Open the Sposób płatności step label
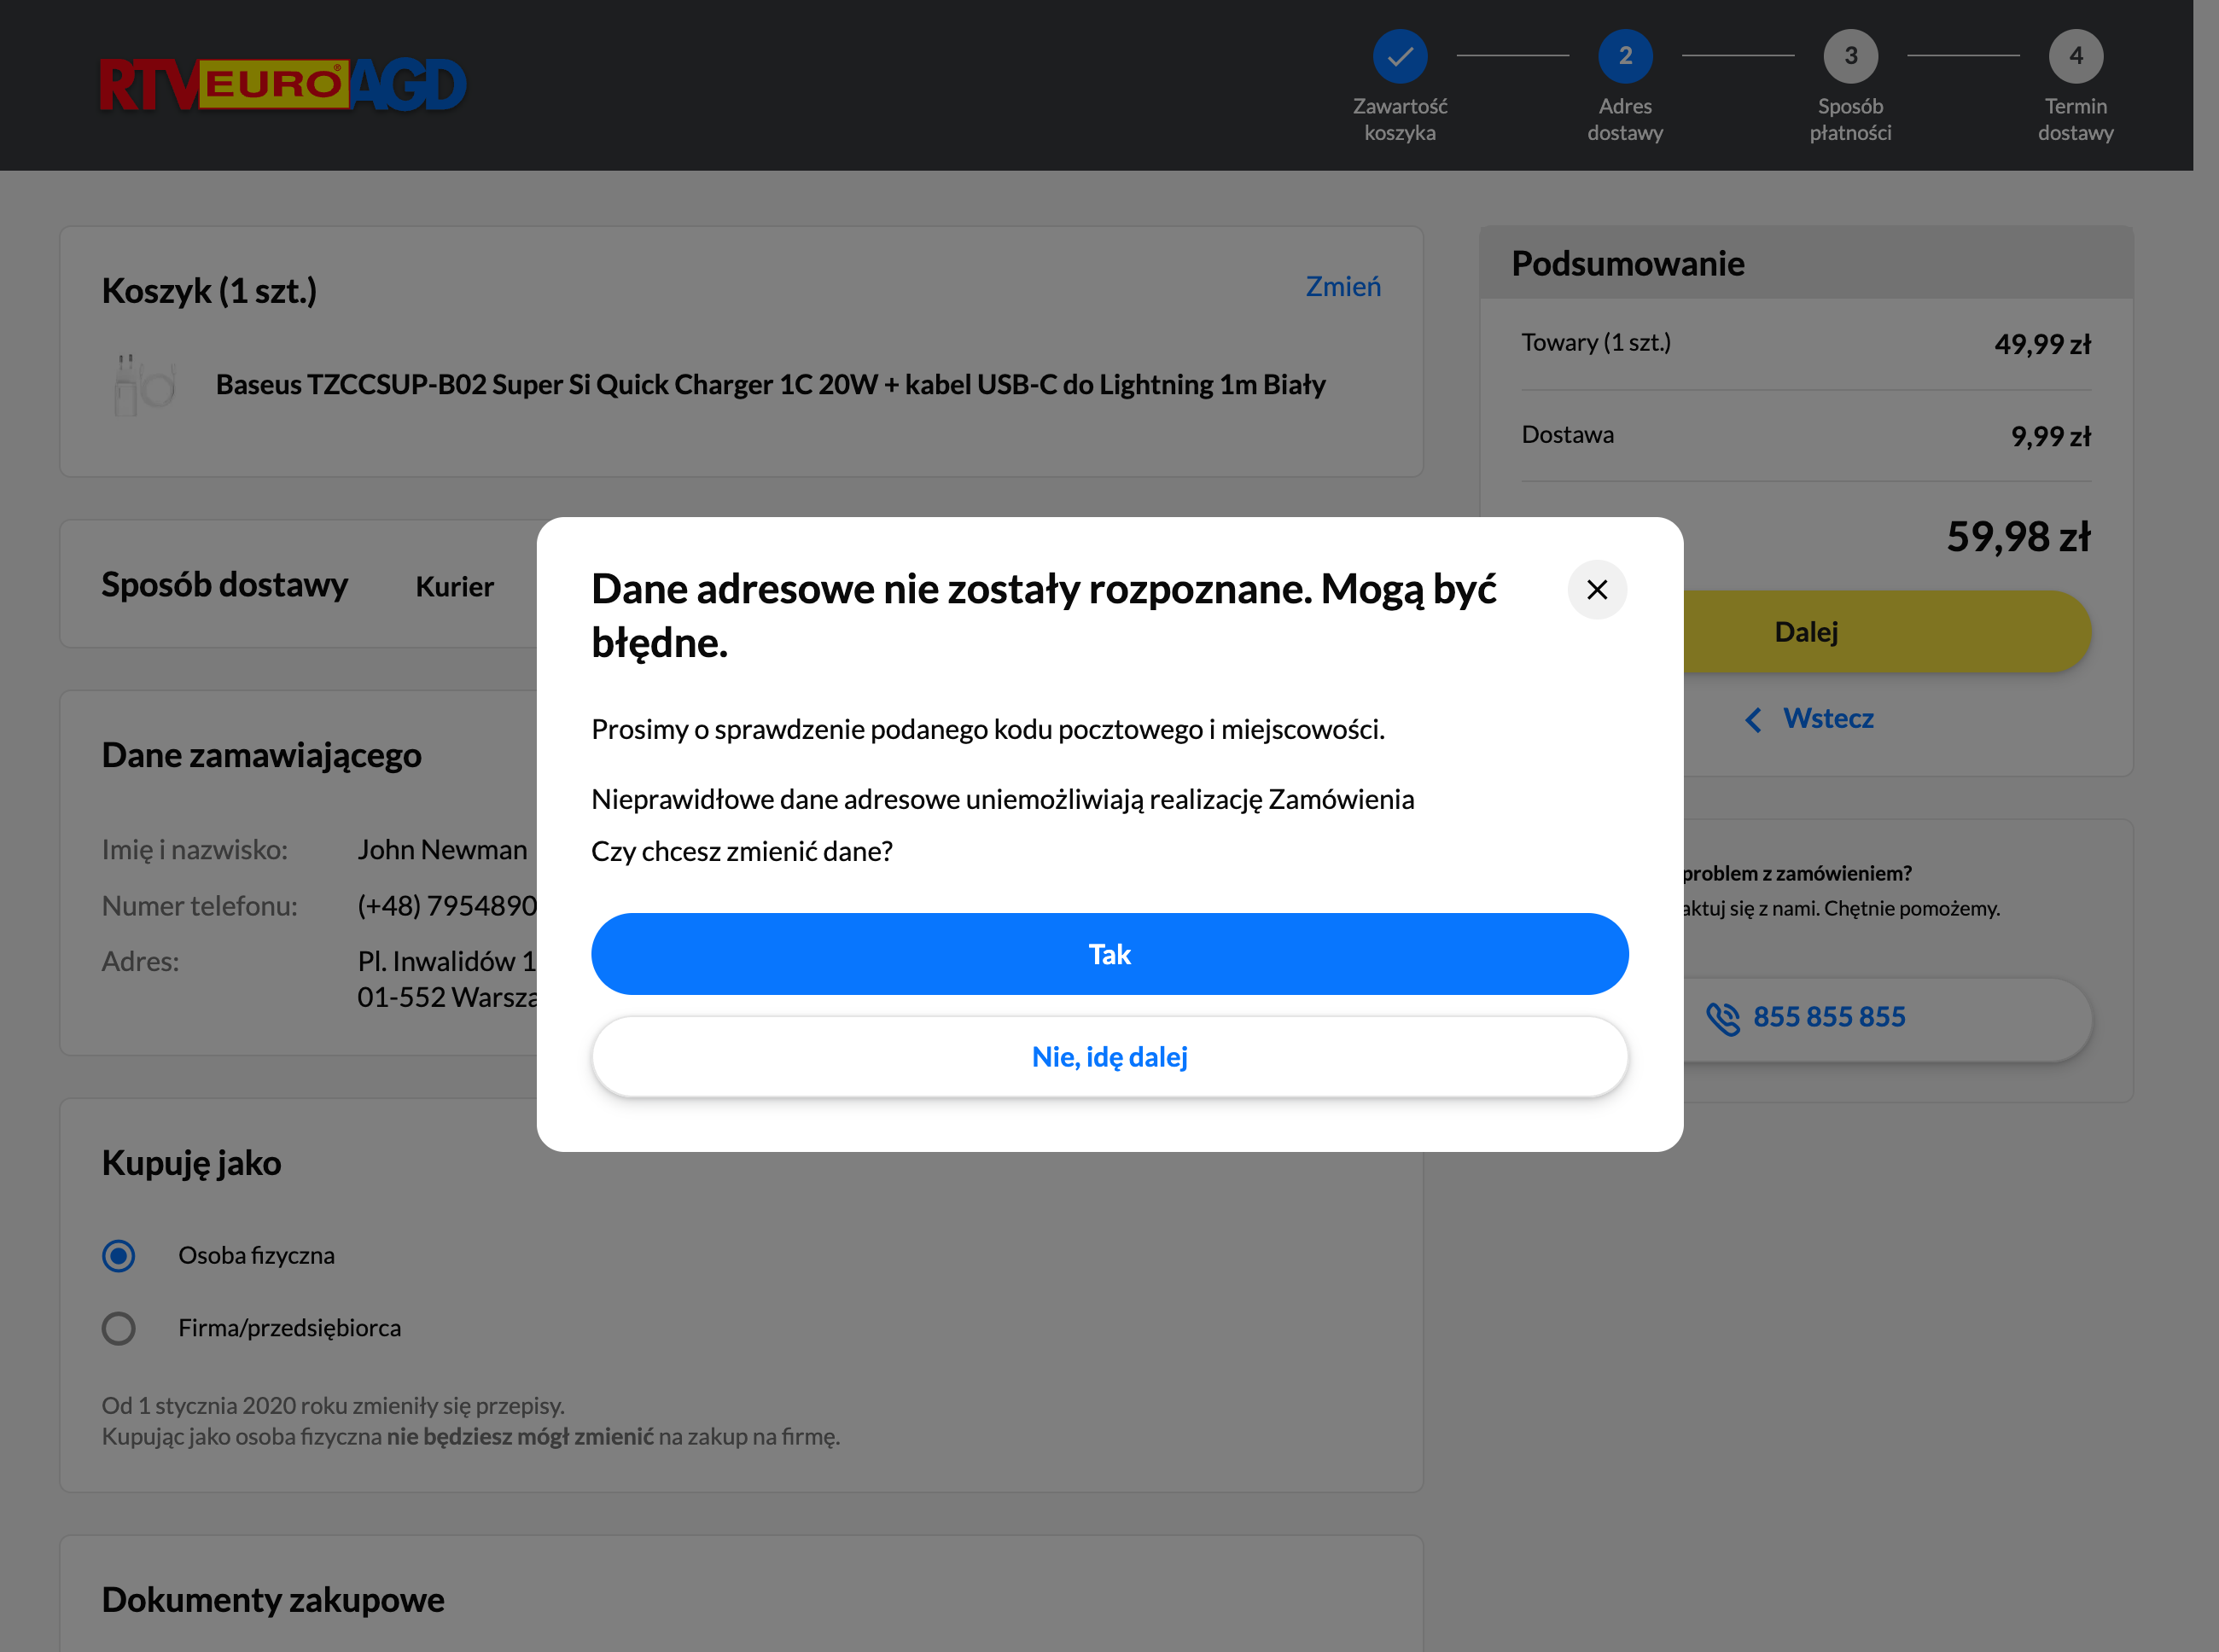This screenshot has width=2219, height=1652. [x=1849, y=119]
